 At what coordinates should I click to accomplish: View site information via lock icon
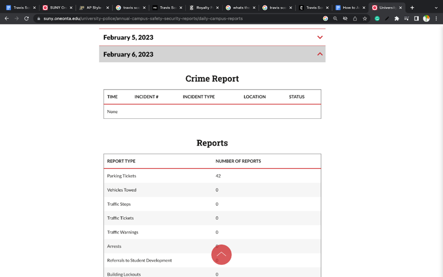pos(39,19)
